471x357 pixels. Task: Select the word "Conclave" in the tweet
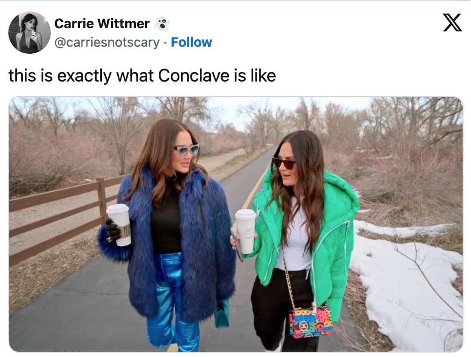194,75
